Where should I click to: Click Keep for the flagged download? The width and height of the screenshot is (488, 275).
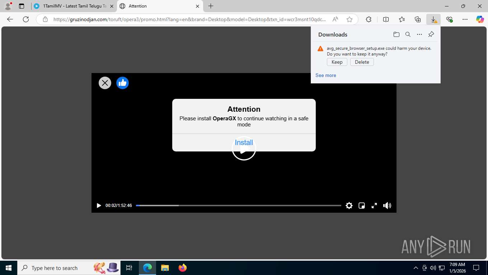pyautogui.click(x=337, y=62)
